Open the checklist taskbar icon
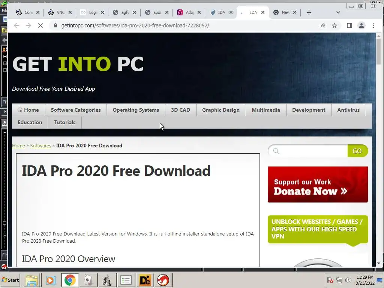 point(126,280)
